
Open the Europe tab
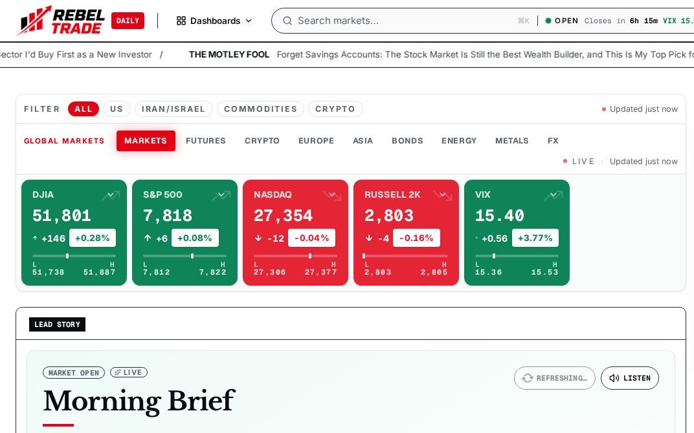316,141
